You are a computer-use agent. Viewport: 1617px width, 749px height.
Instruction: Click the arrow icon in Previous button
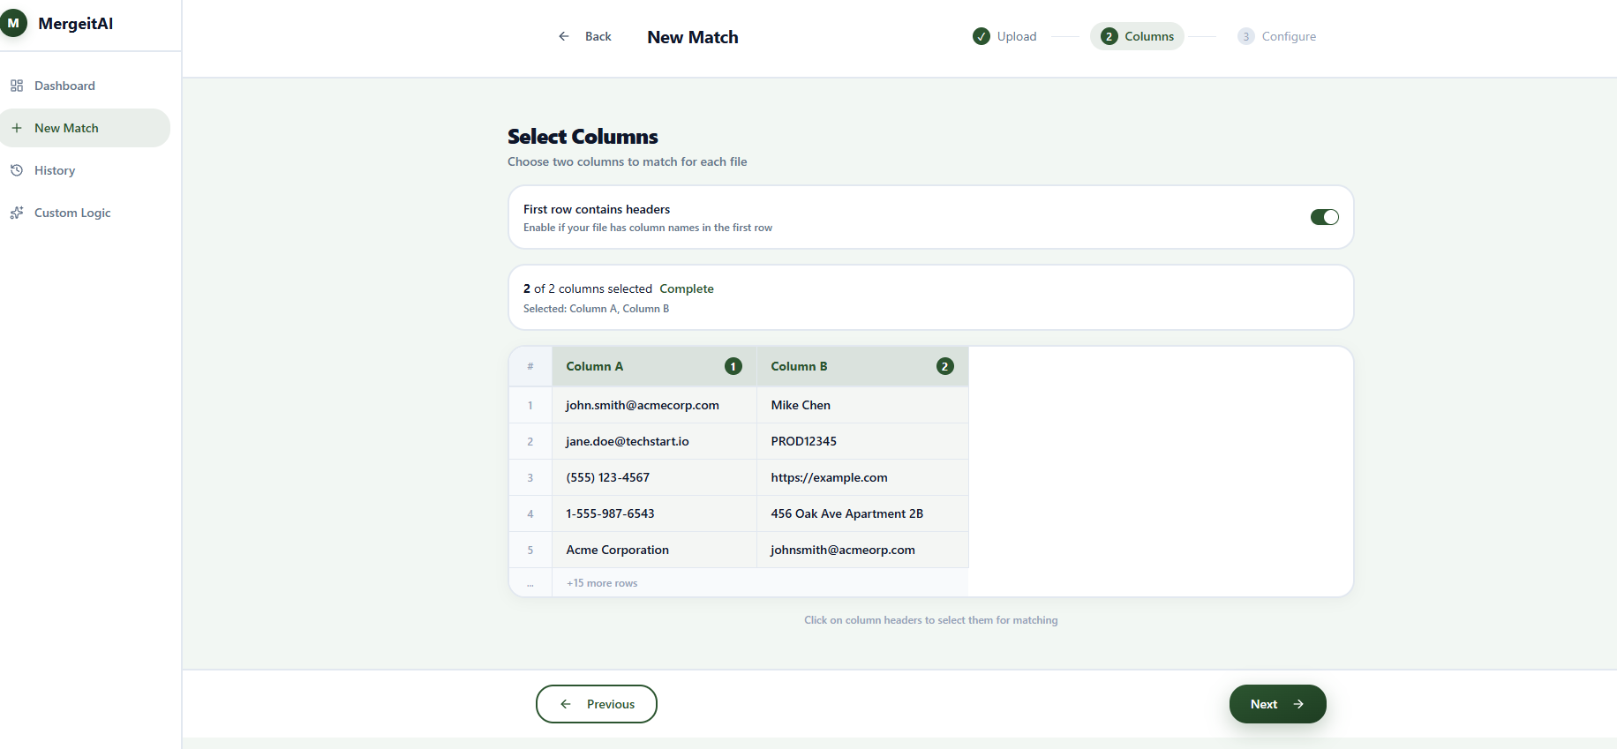(566, 704)
